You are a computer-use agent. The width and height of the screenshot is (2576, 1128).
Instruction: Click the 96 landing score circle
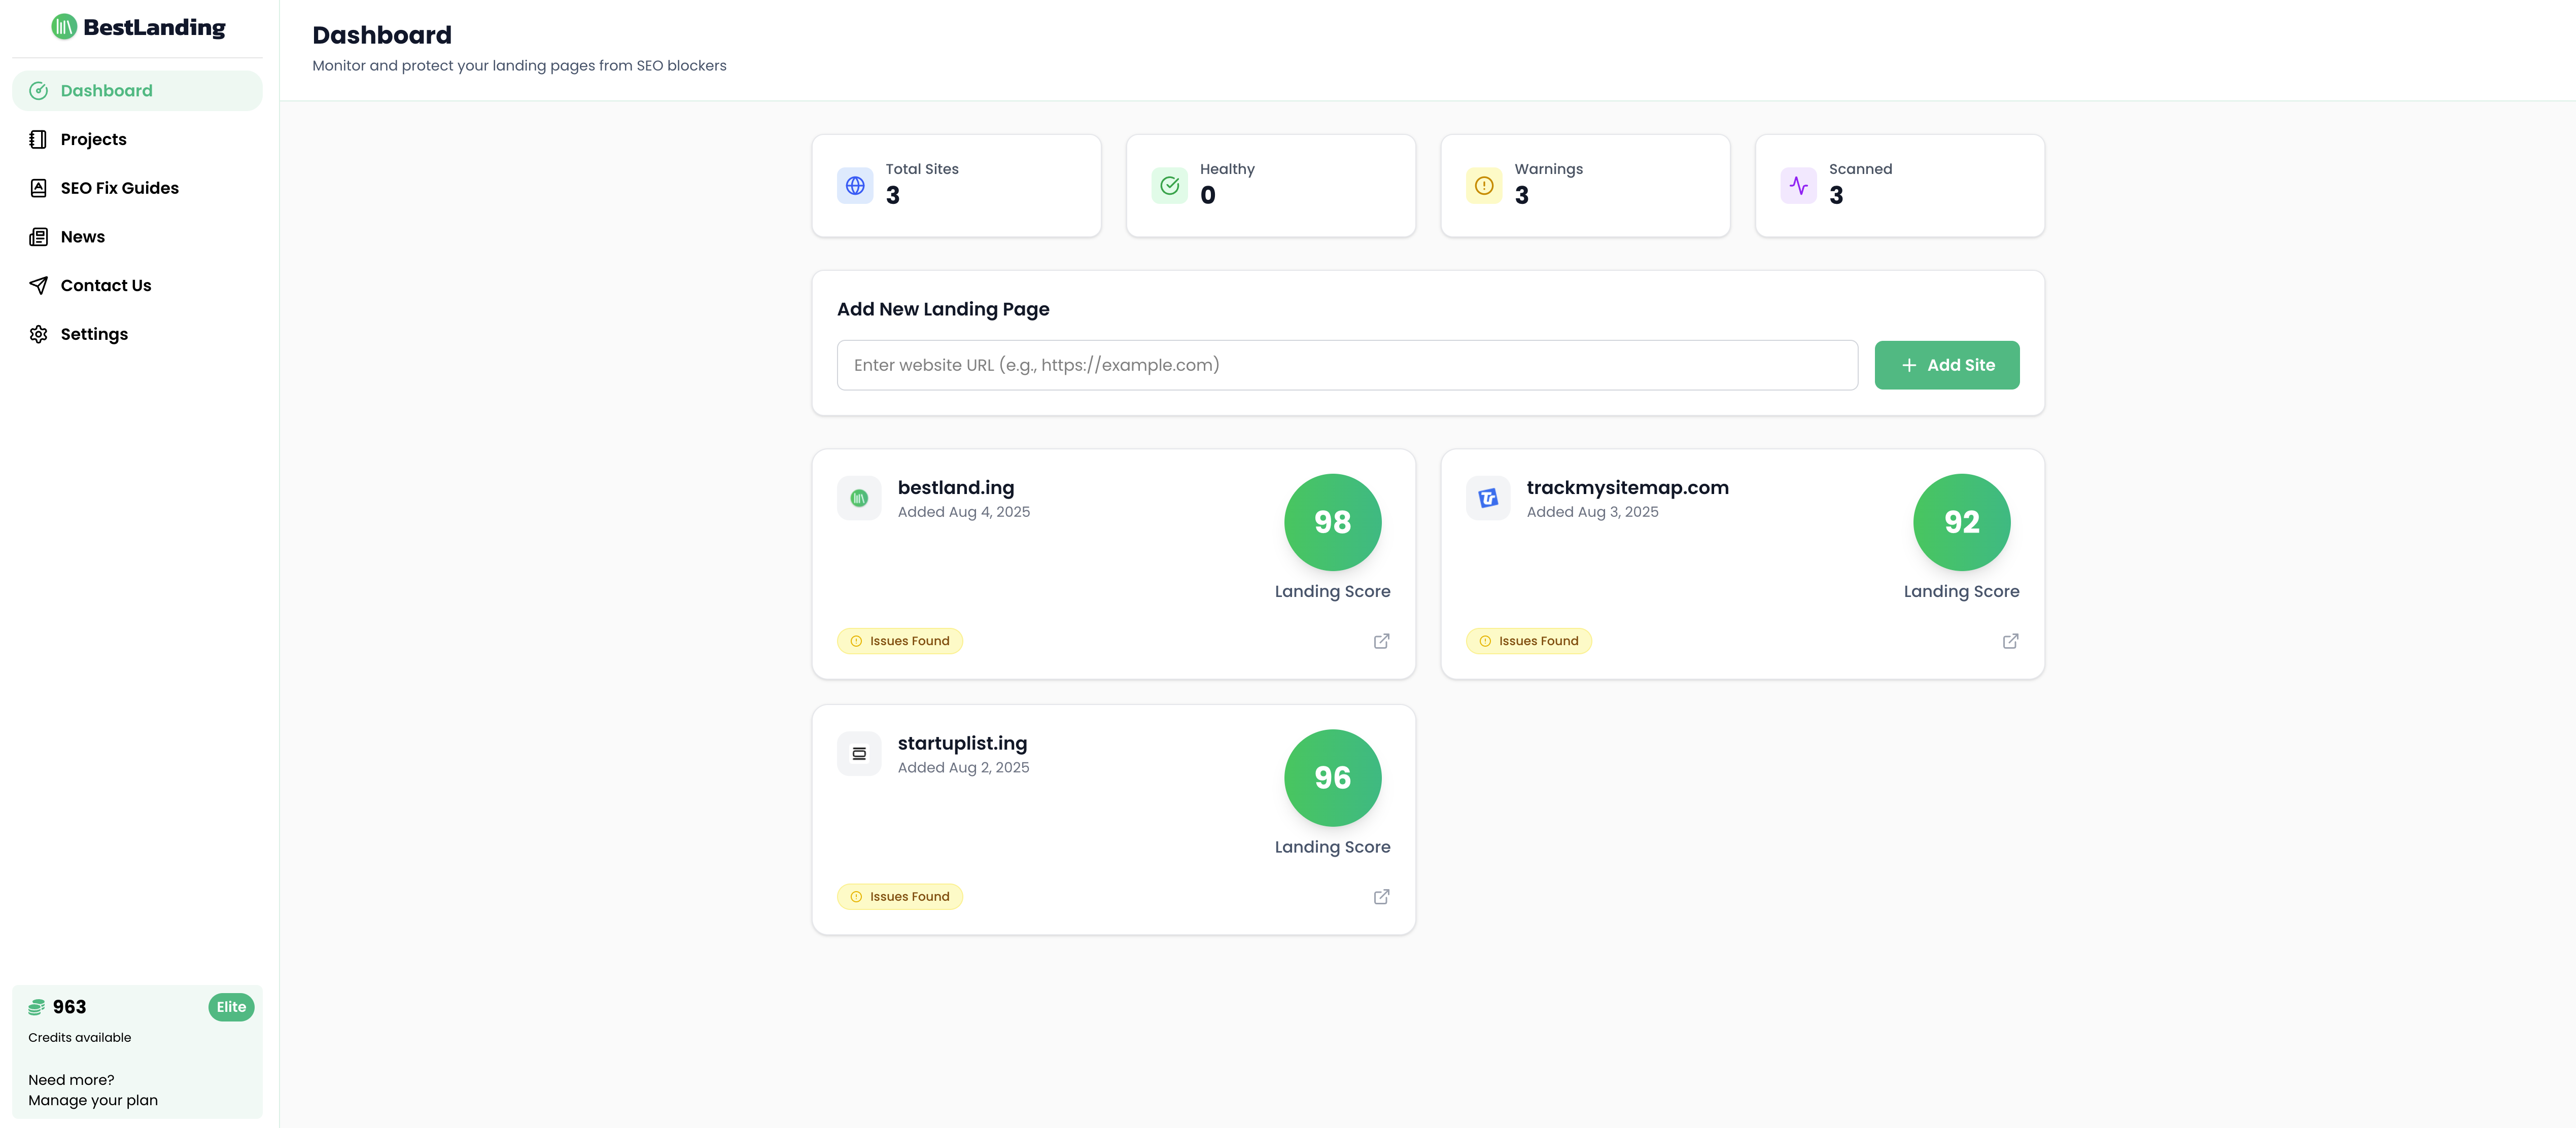point(1332,778)
